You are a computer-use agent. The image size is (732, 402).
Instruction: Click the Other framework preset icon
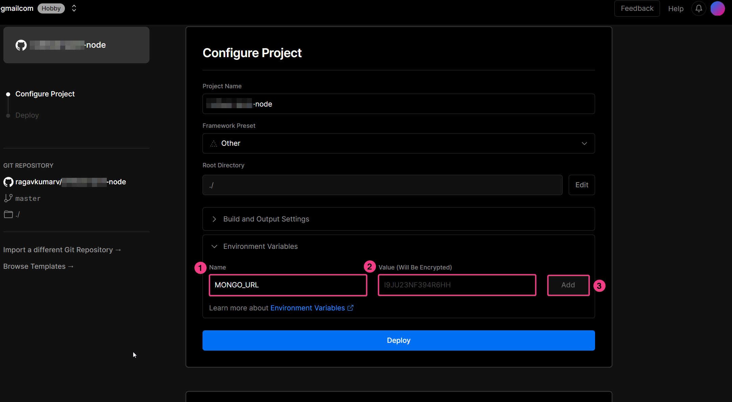click(213, 143)
